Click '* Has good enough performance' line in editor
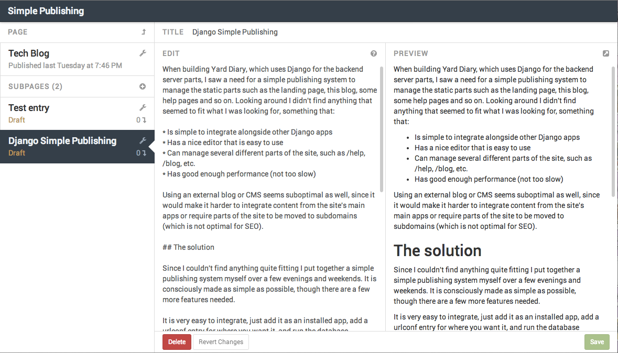 point(239,174)
